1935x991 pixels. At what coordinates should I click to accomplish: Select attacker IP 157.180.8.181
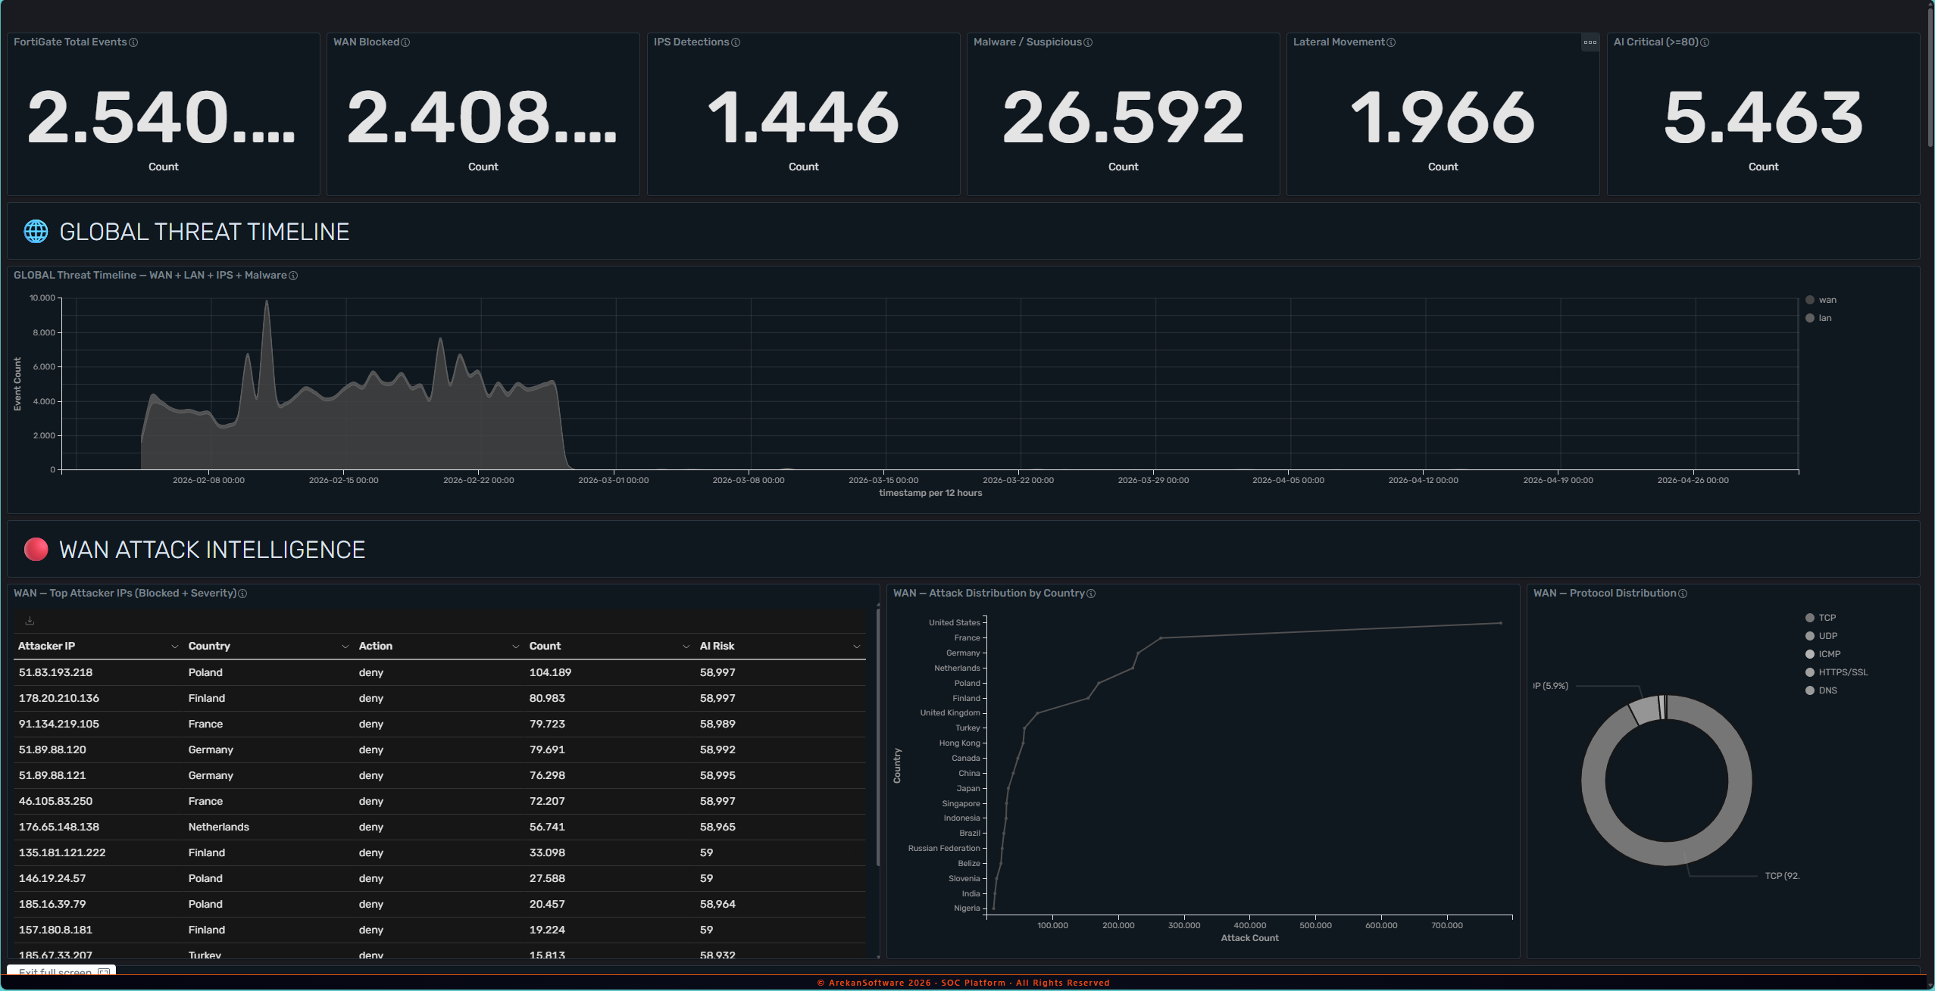(x=55, y=930)
